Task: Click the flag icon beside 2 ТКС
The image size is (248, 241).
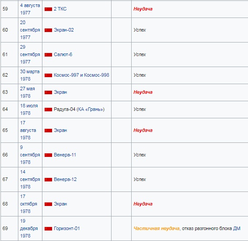Action: coord(48,9)
